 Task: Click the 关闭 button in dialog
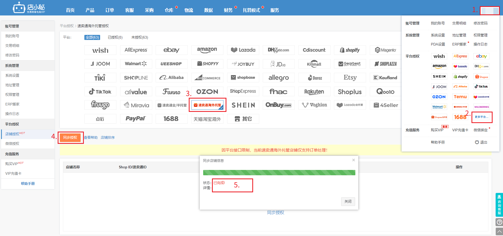coord(348,201)
